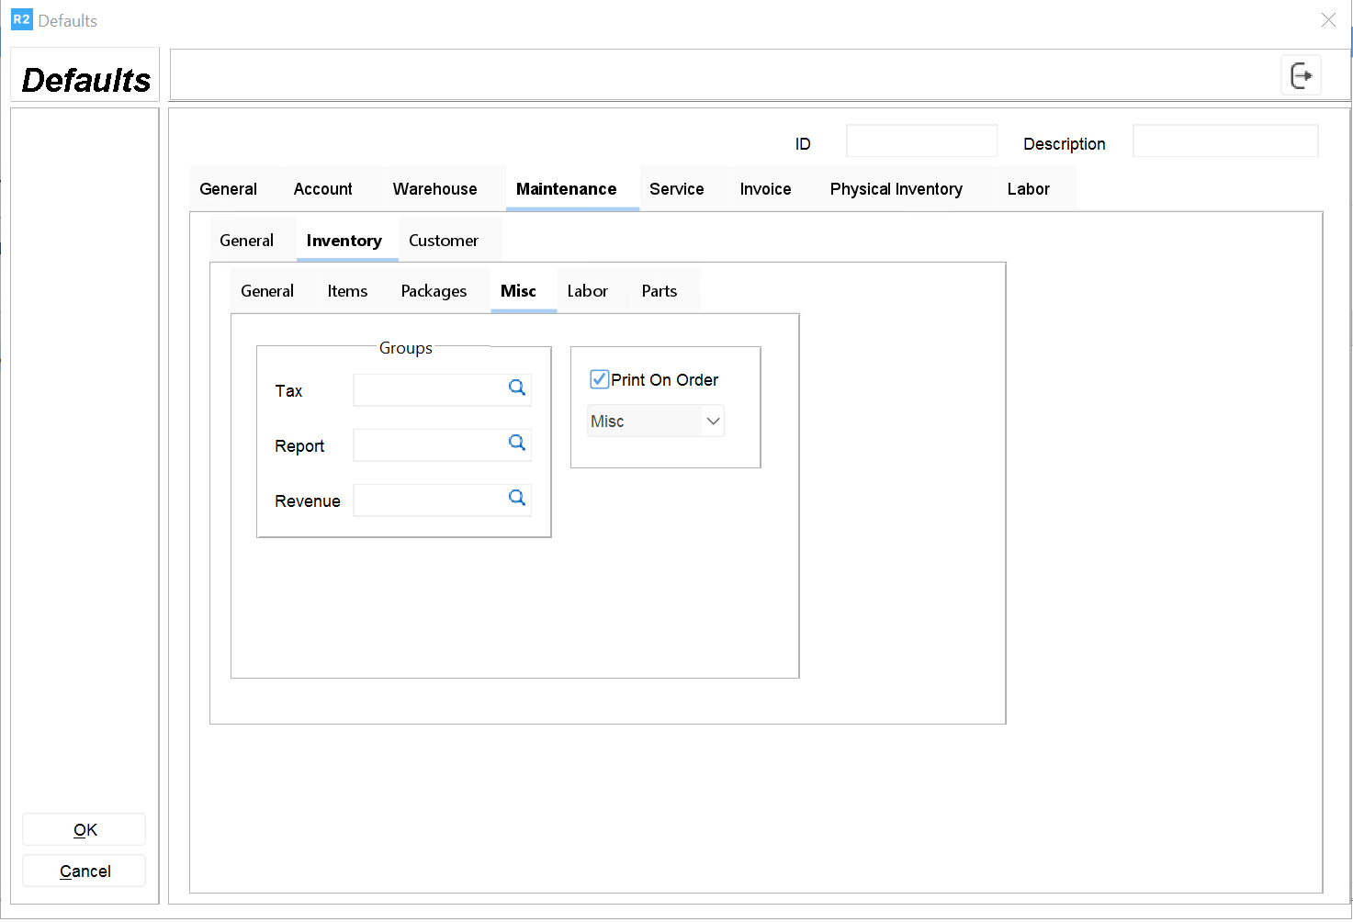This screenshot has height=922, width=1353.
Task: Go to the Invoice tab
Action: point(765,189)
